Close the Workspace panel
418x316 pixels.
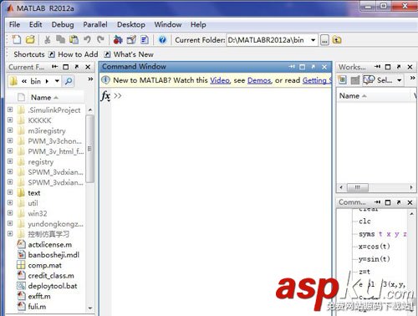click(410, 67)
